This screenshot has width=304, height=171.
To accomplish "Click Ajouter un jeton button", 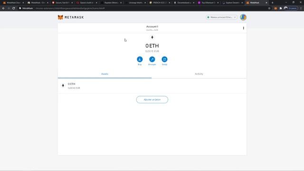I will click(152, 100).
